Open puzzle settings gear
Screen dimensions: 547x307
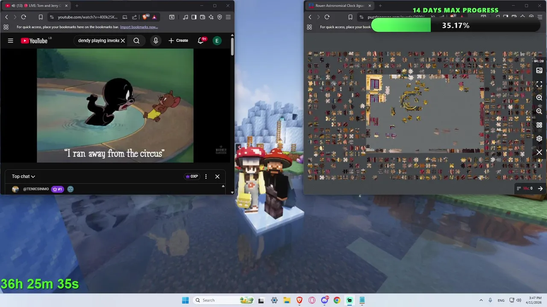click(x=539, y=139)
